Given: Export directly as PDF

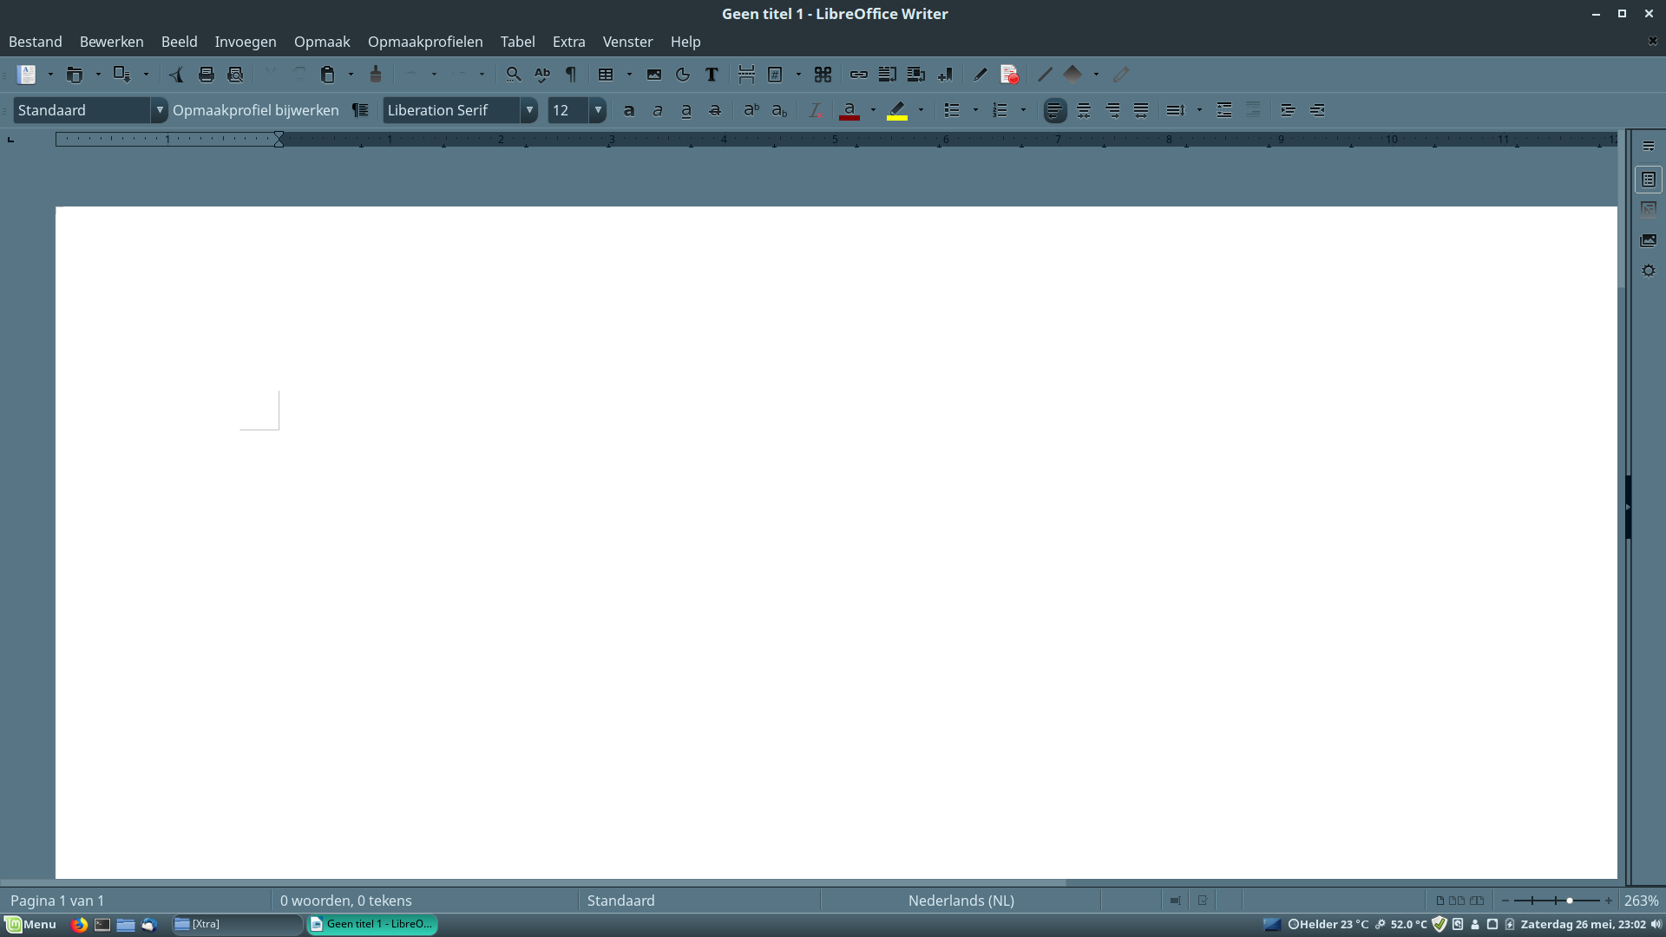Looking at the screenshot, I should tap(176, 75).
